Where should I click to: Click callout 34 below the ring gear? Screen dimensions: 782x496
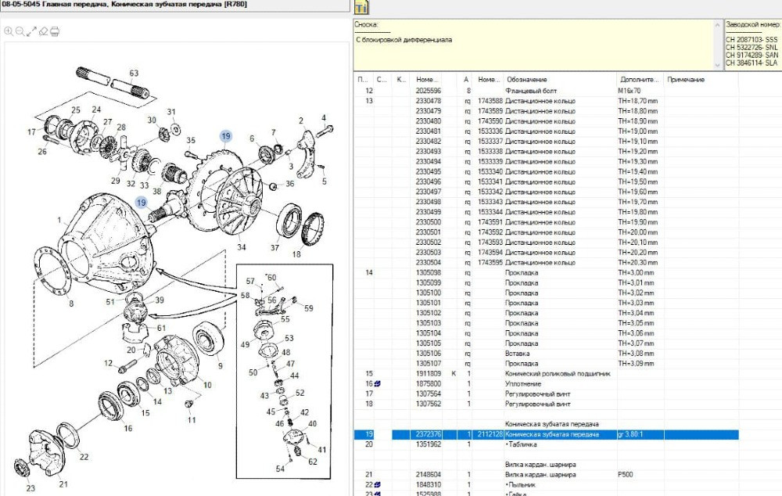pyautogui.click(x=241, y=248)
